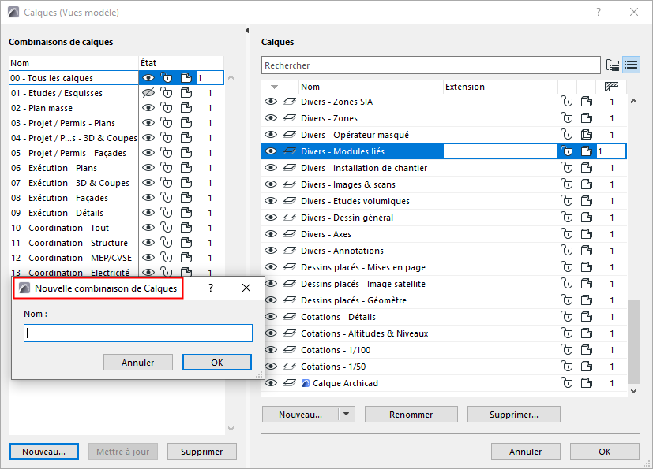The height and width of the screenshot is (469, 653).
Task: Open the Nouveau layer dropdown arrow
Action: (x=347, y=414)
